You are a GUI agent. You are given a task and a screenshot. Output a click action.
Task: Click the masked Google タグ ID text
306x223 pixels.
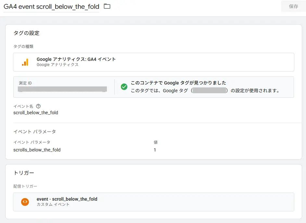click(x=210, y=90)
